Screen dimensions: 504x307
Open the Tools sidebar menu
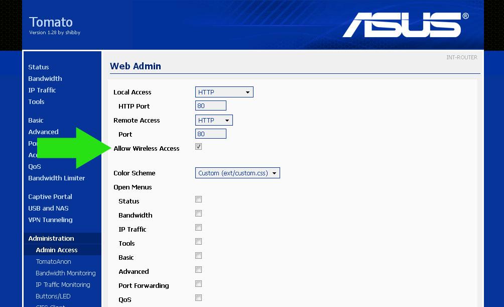click(x=36, y=101)
